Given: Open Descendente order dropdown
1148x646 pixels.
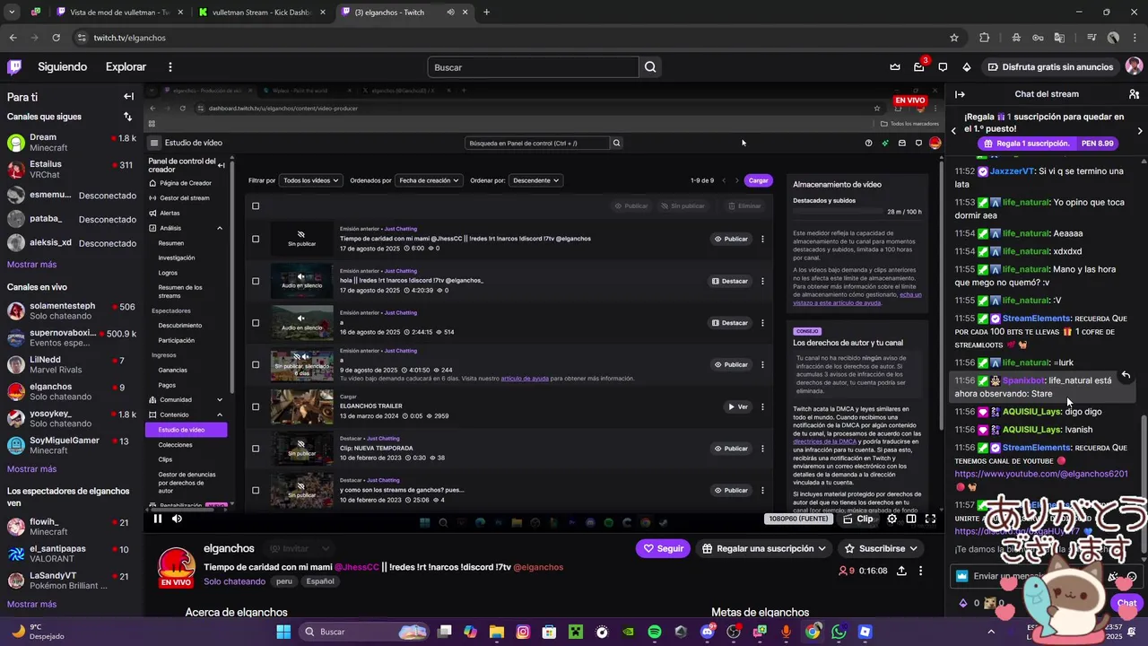Looking at the screenshot, I should (x=535, y=180).
